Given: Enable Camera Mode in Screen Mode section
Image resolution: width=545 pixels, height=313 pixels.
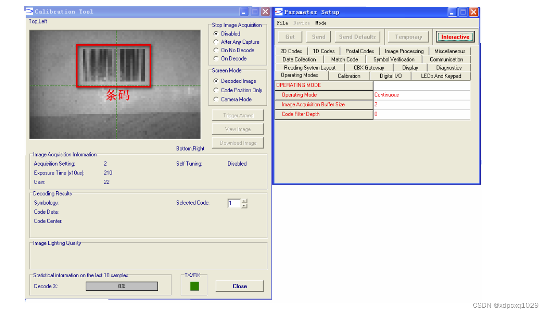Looking at the screenshot, I should coord(216,99).
